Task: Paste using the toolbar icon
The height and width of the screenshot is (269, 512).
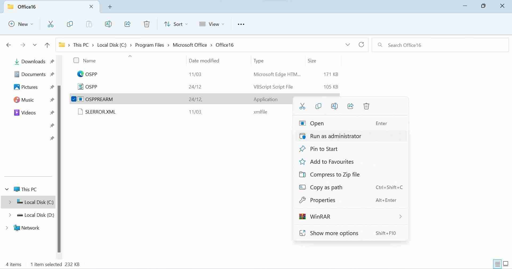Action: (x=89, y=24)
